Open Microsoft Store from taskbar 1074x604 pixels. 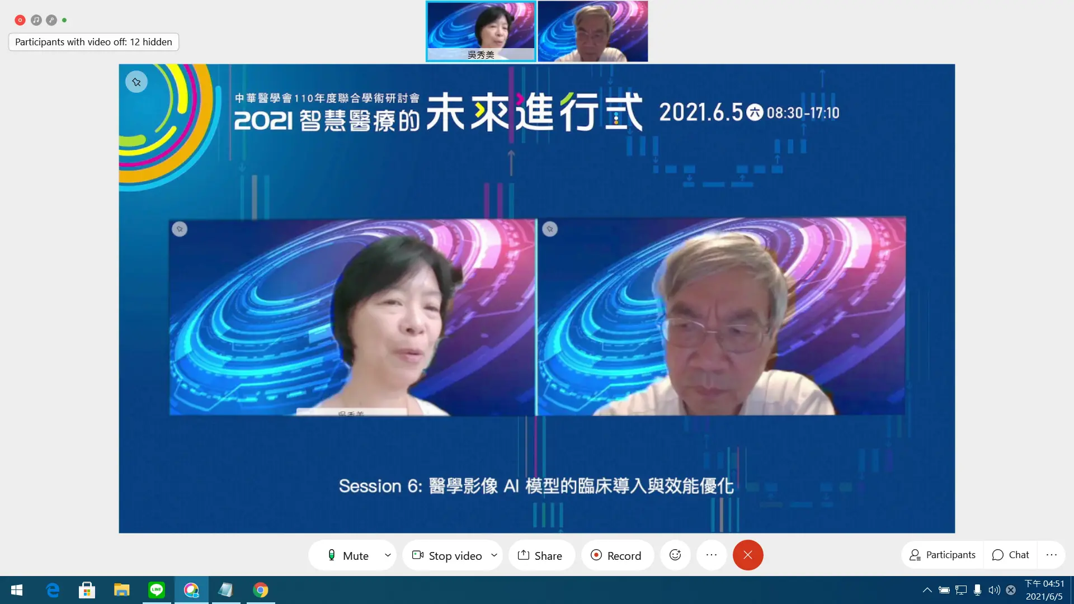pos(87,590)
